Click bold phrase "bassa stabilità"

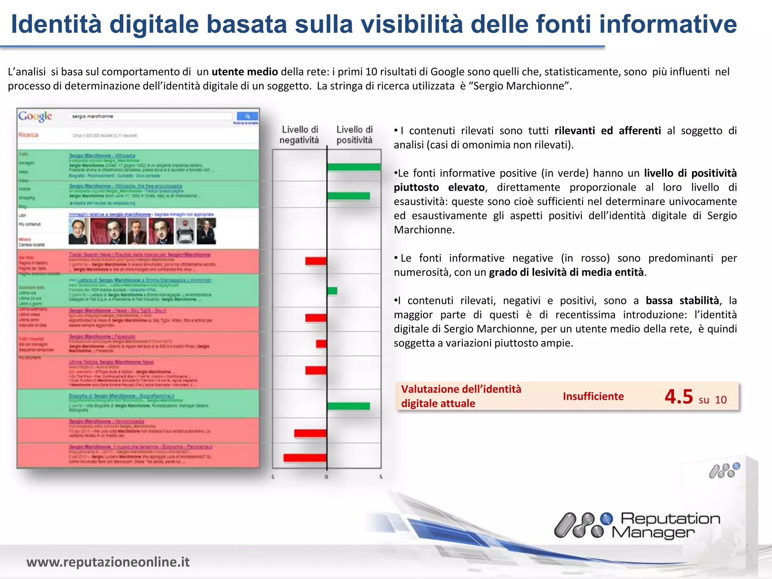tap(682, 300)
